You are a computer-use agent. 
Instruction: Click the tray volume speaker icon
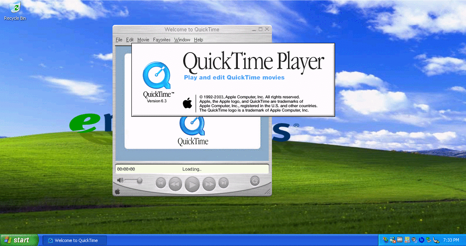tap(414, 240)
